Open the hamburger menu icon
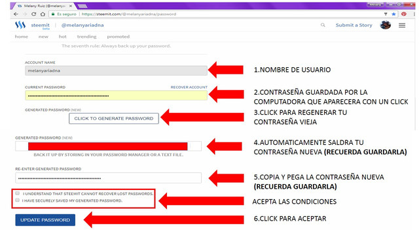This screenshot has height=235, width=419. point(402,25)
